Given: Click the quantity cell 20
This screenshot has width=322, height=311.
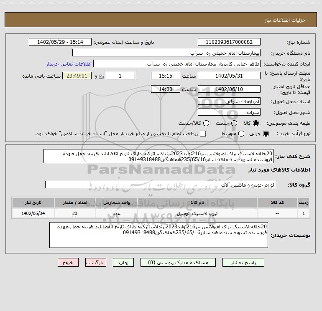Looking at the screenshot, I should pyautogui.click(x=75, y=213).
